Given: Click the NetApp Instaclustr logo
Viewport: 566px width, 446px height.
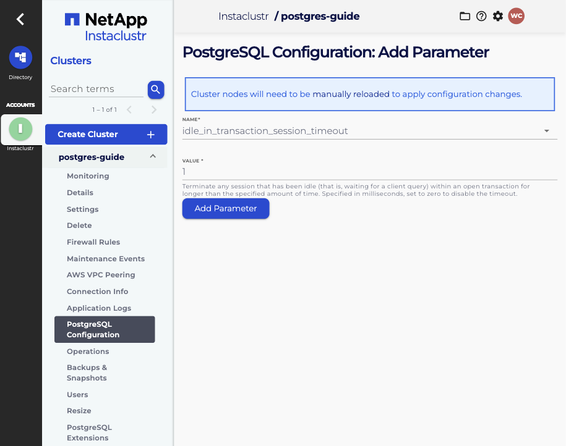Looking at the screenshot, I should (x=106, y=27).
